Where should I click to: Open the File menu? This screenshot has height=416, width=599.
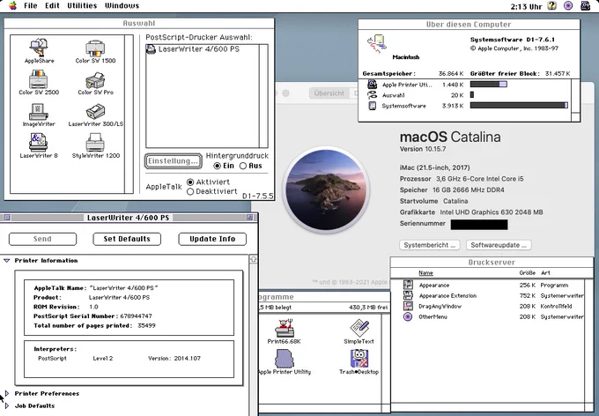pyautogui.click(x=31, y=6)
